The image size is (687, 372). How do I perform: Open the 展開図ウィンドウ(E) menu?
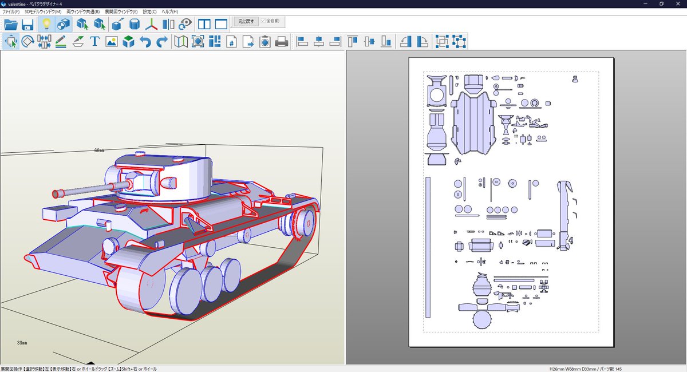coord(121,11)
